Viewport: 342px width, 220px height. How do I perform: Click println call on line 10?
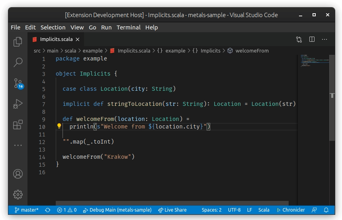[81, 127]
